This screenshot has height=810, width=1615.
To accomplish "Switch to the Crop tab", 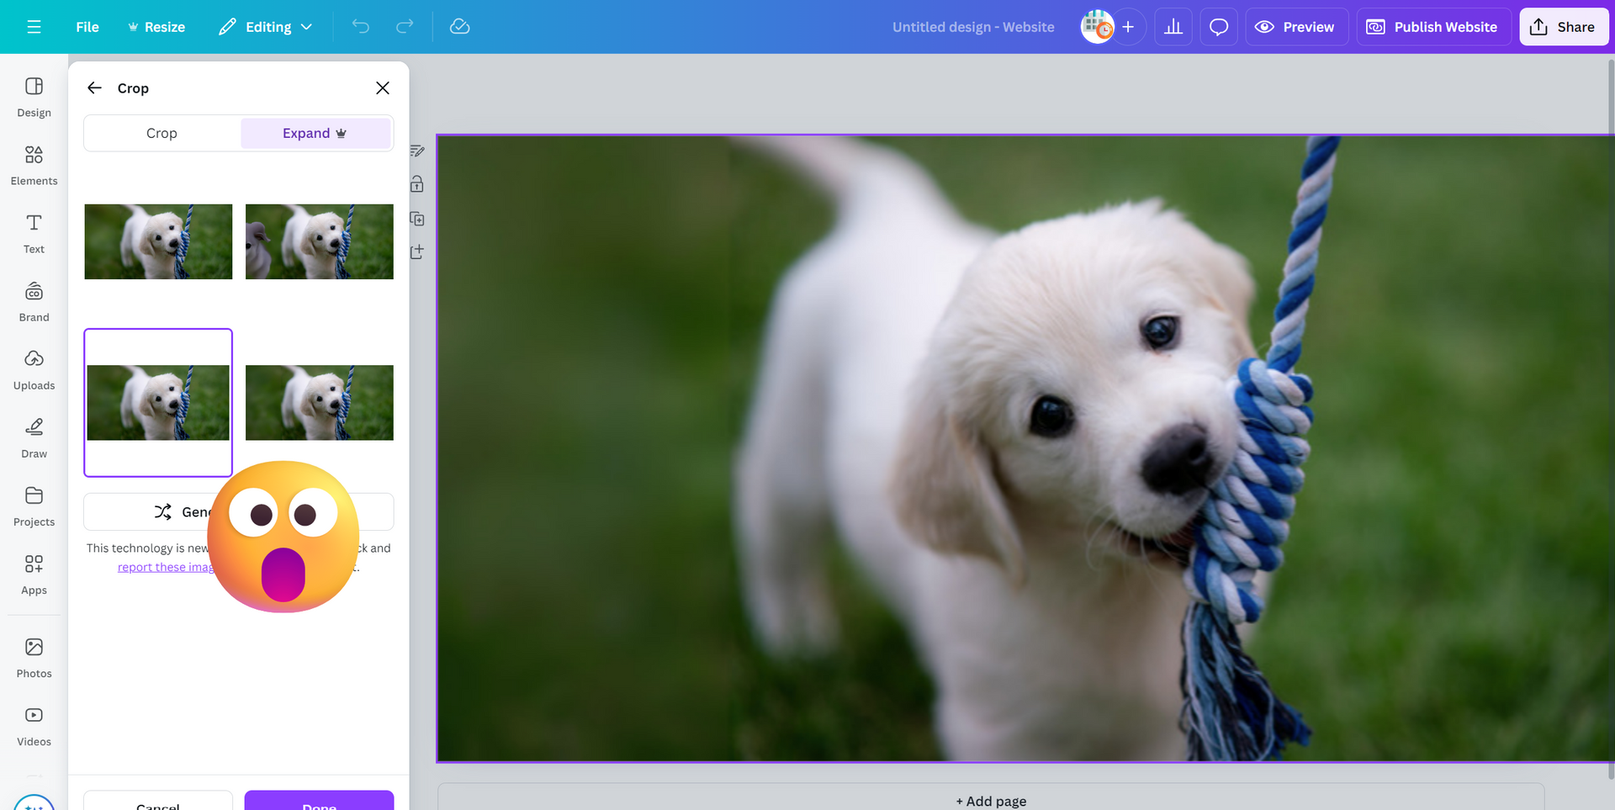I will (161, 133).
